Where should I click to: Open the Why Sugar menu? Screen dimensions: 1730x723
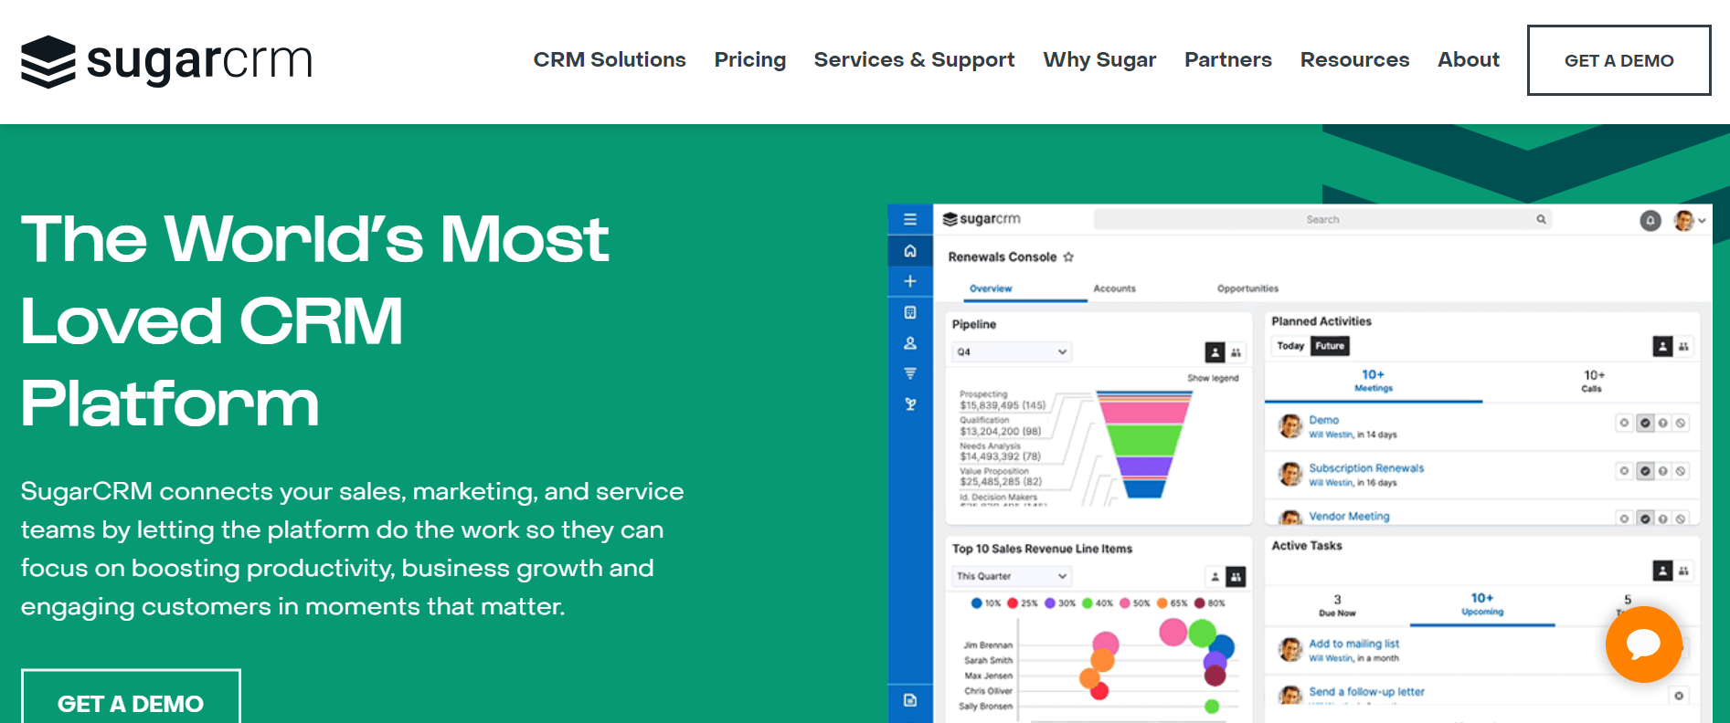[1099, 59]
